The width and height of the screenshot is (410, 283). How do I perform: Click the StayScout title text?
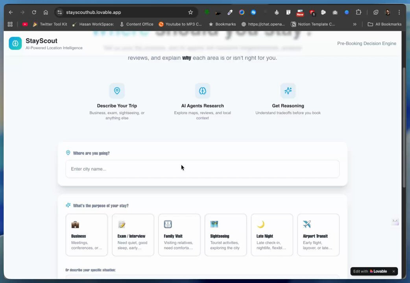tap(41, 41)
